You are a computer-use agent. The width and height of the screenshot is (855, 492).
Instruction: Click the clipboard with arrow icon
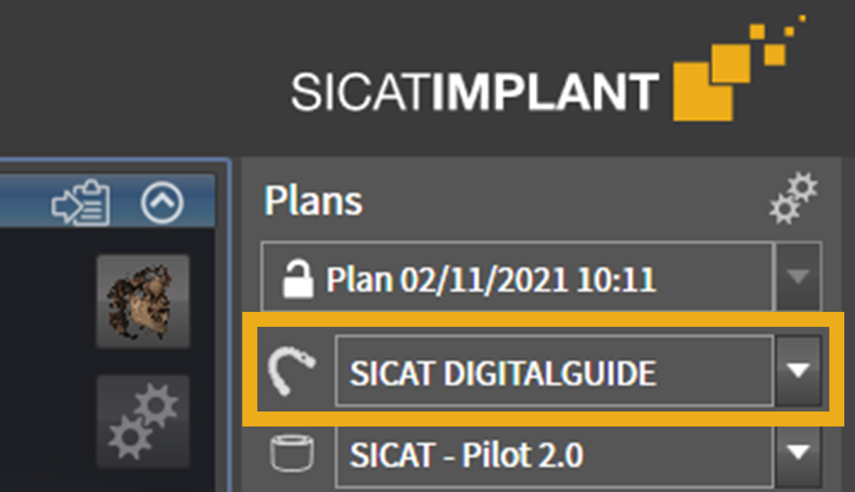coord(81,203)
